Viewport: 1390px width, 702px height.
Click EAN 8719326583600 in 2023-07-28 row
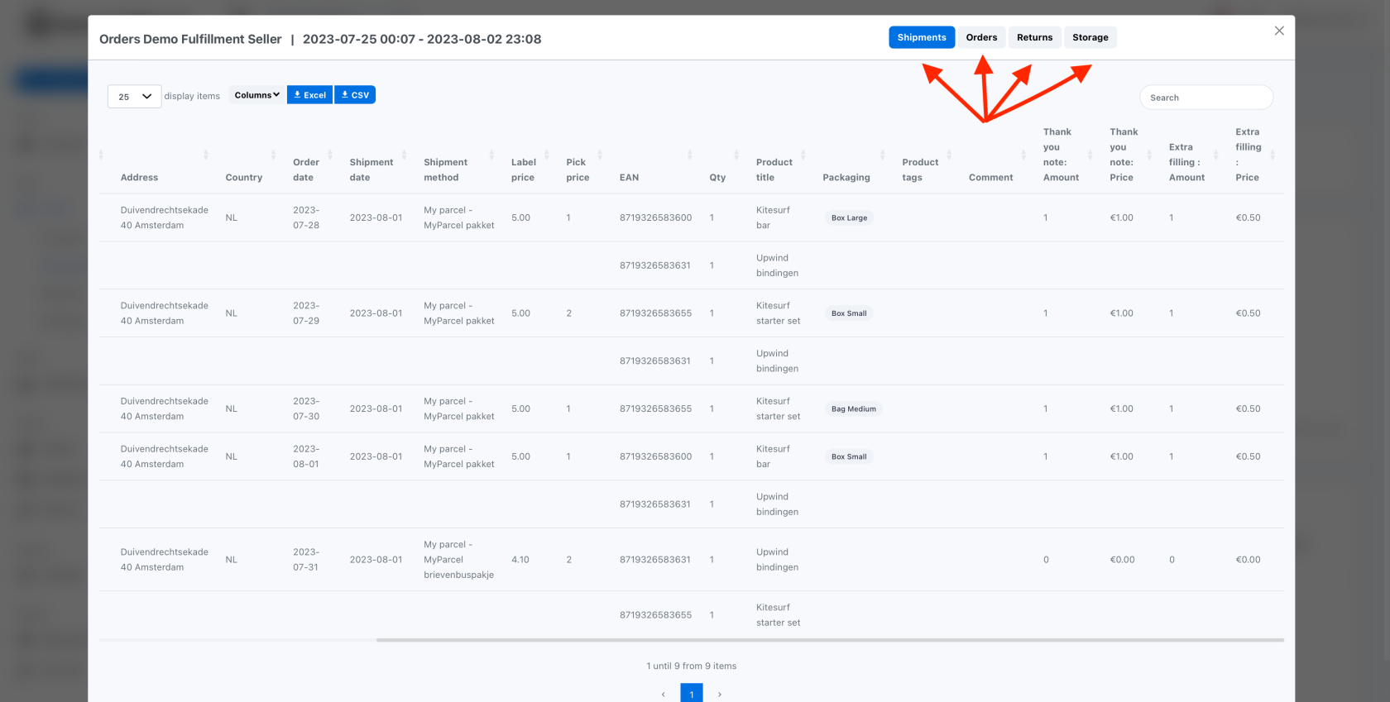pos(655,217)
